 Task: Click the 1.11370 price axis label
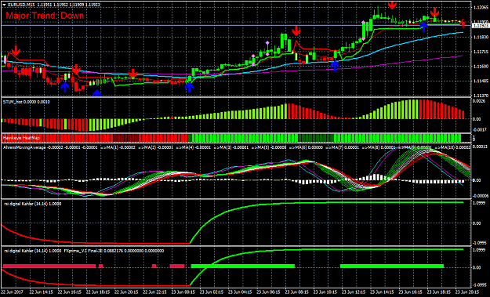coord(481,96)
